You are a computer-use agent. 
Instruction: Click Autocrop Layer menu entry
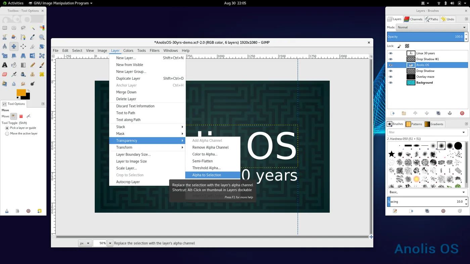[x=148, y=182]
